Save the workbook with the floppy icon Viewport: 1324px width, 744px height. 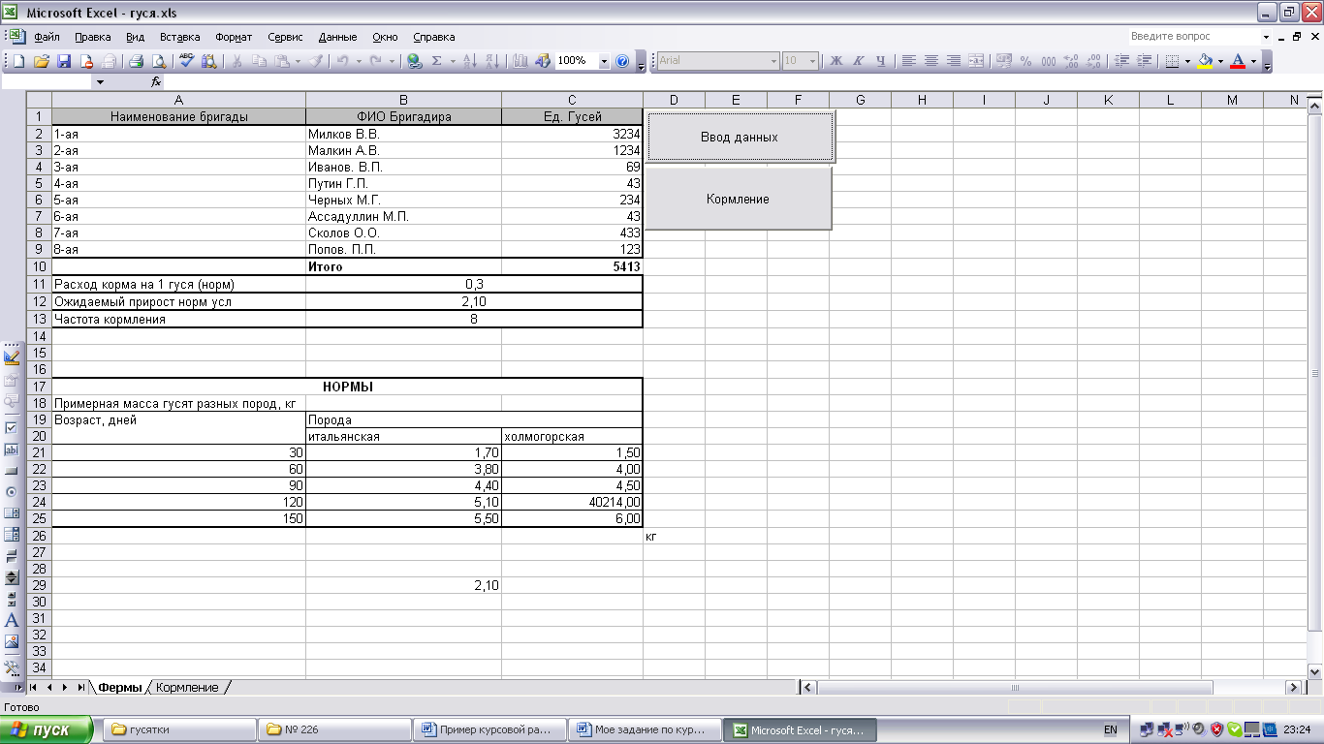[x=64, y=61]
